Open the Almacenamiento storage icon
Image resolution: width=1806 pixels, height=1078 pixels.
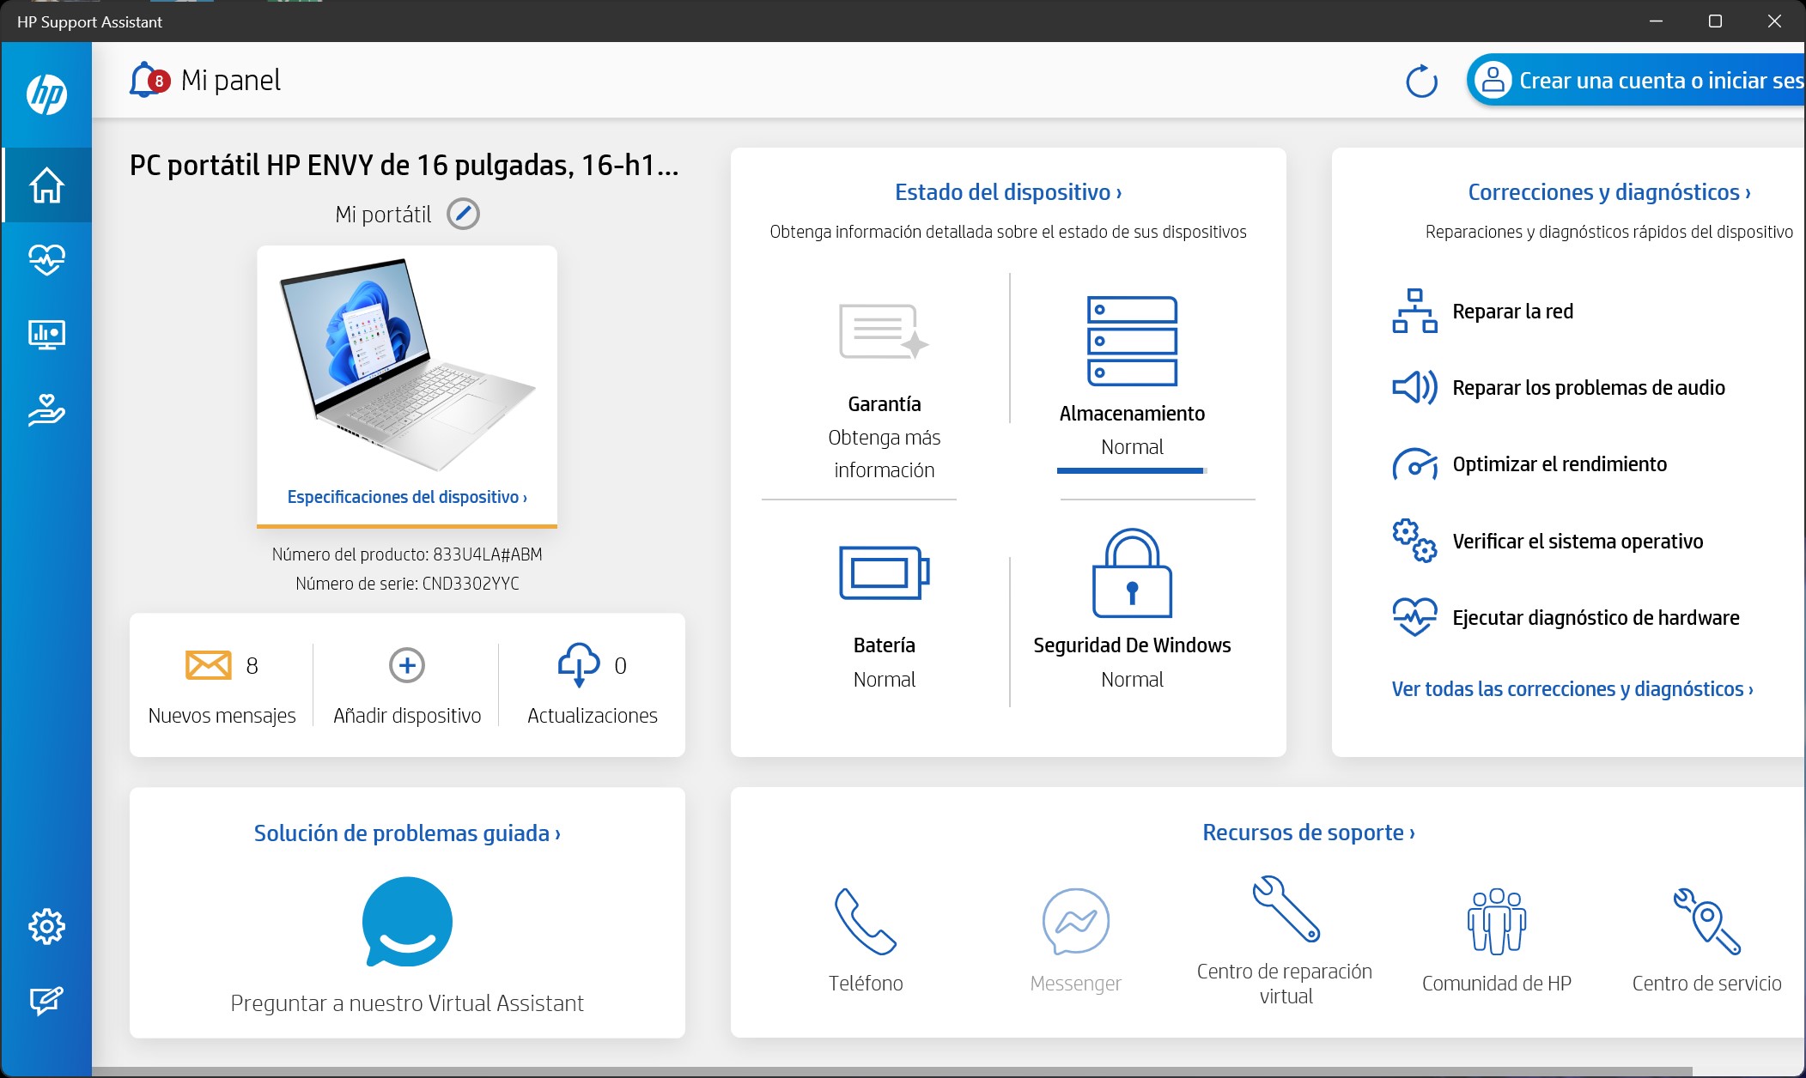1132,342
